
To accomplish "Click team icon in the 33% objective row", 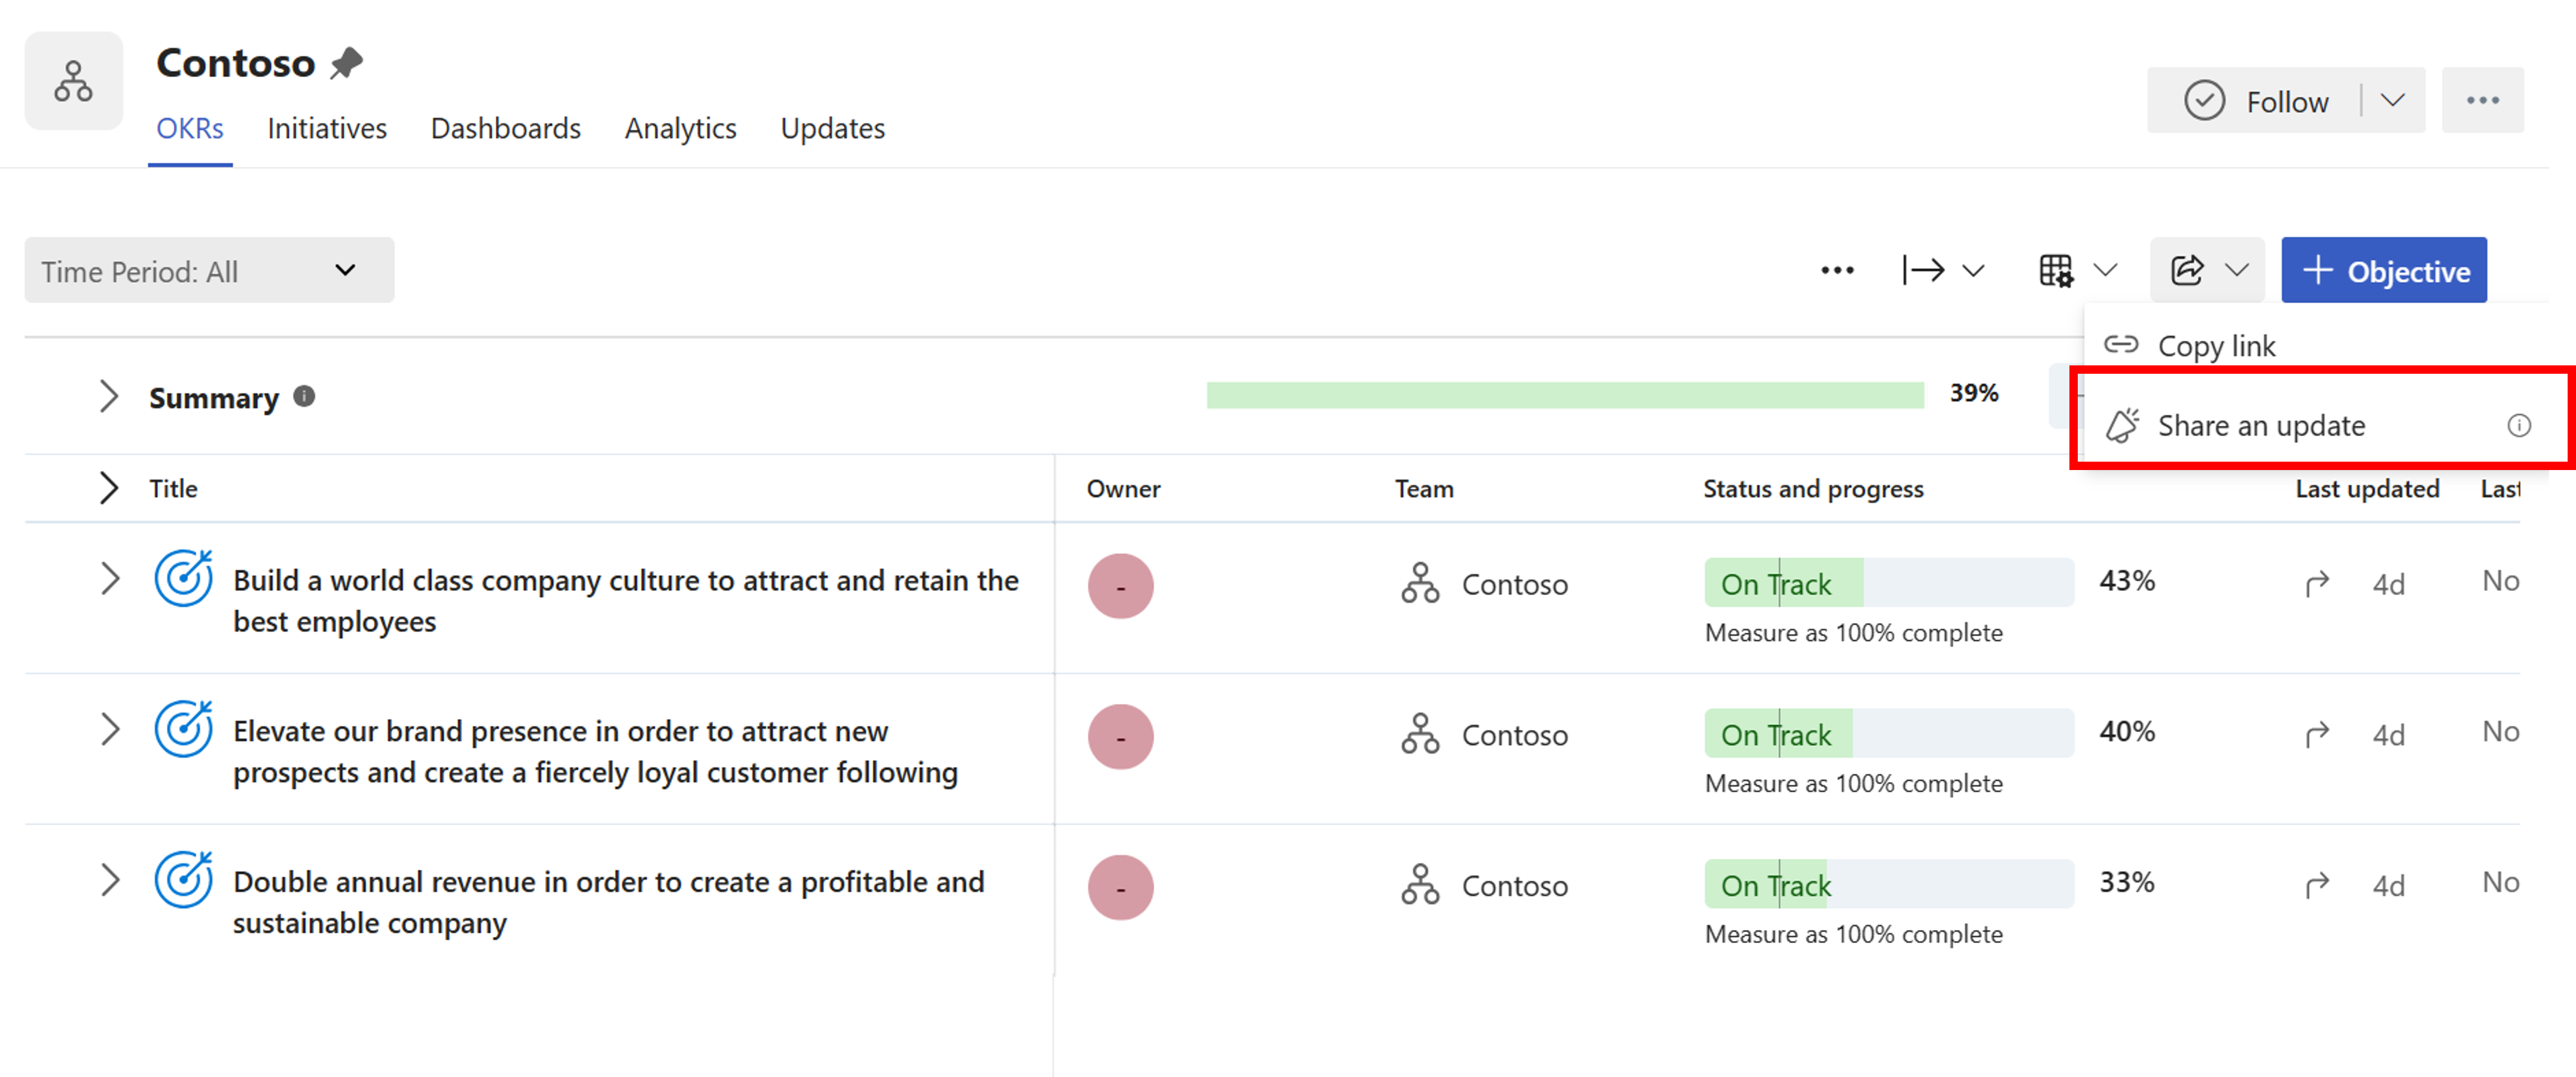I will (x=1420, y=885).
